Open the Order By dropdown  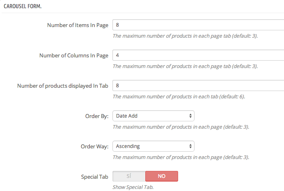pyautogui.click(x=153, y=116)
